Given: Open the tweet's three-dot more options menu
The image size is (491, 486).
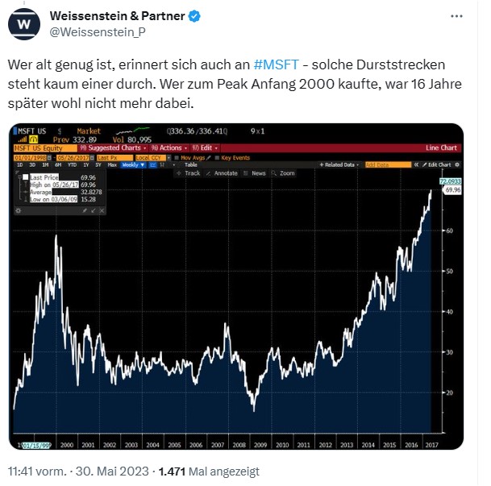Looking at the screenshot, I should (x=456, y=16).
